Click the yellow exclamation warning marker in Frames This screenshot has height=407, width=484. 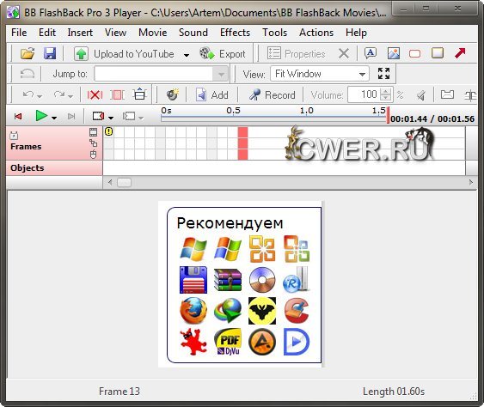108,131
